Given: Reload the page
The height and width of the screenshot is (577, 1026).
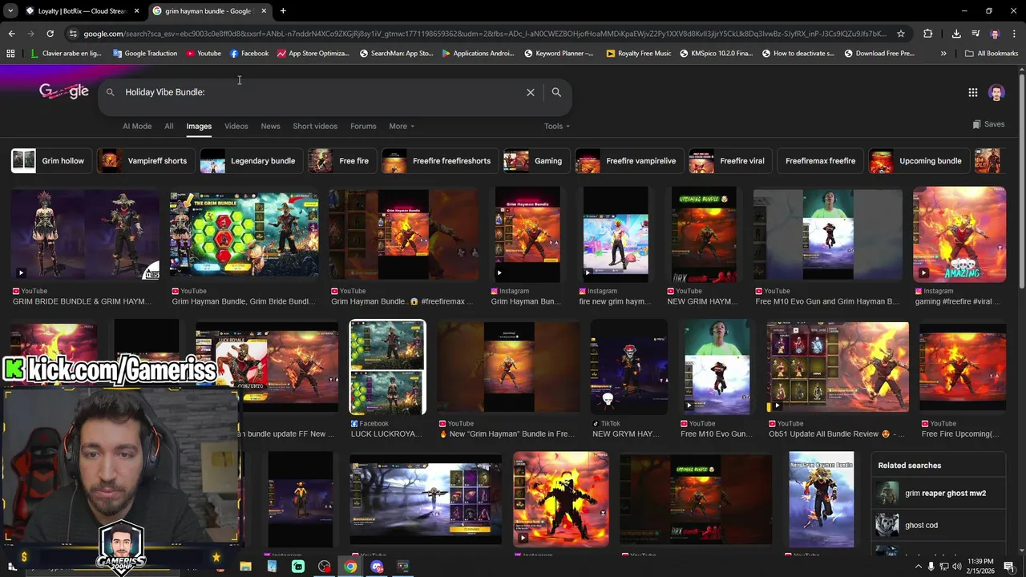Looking at the screenshot, I should point(50,34).
